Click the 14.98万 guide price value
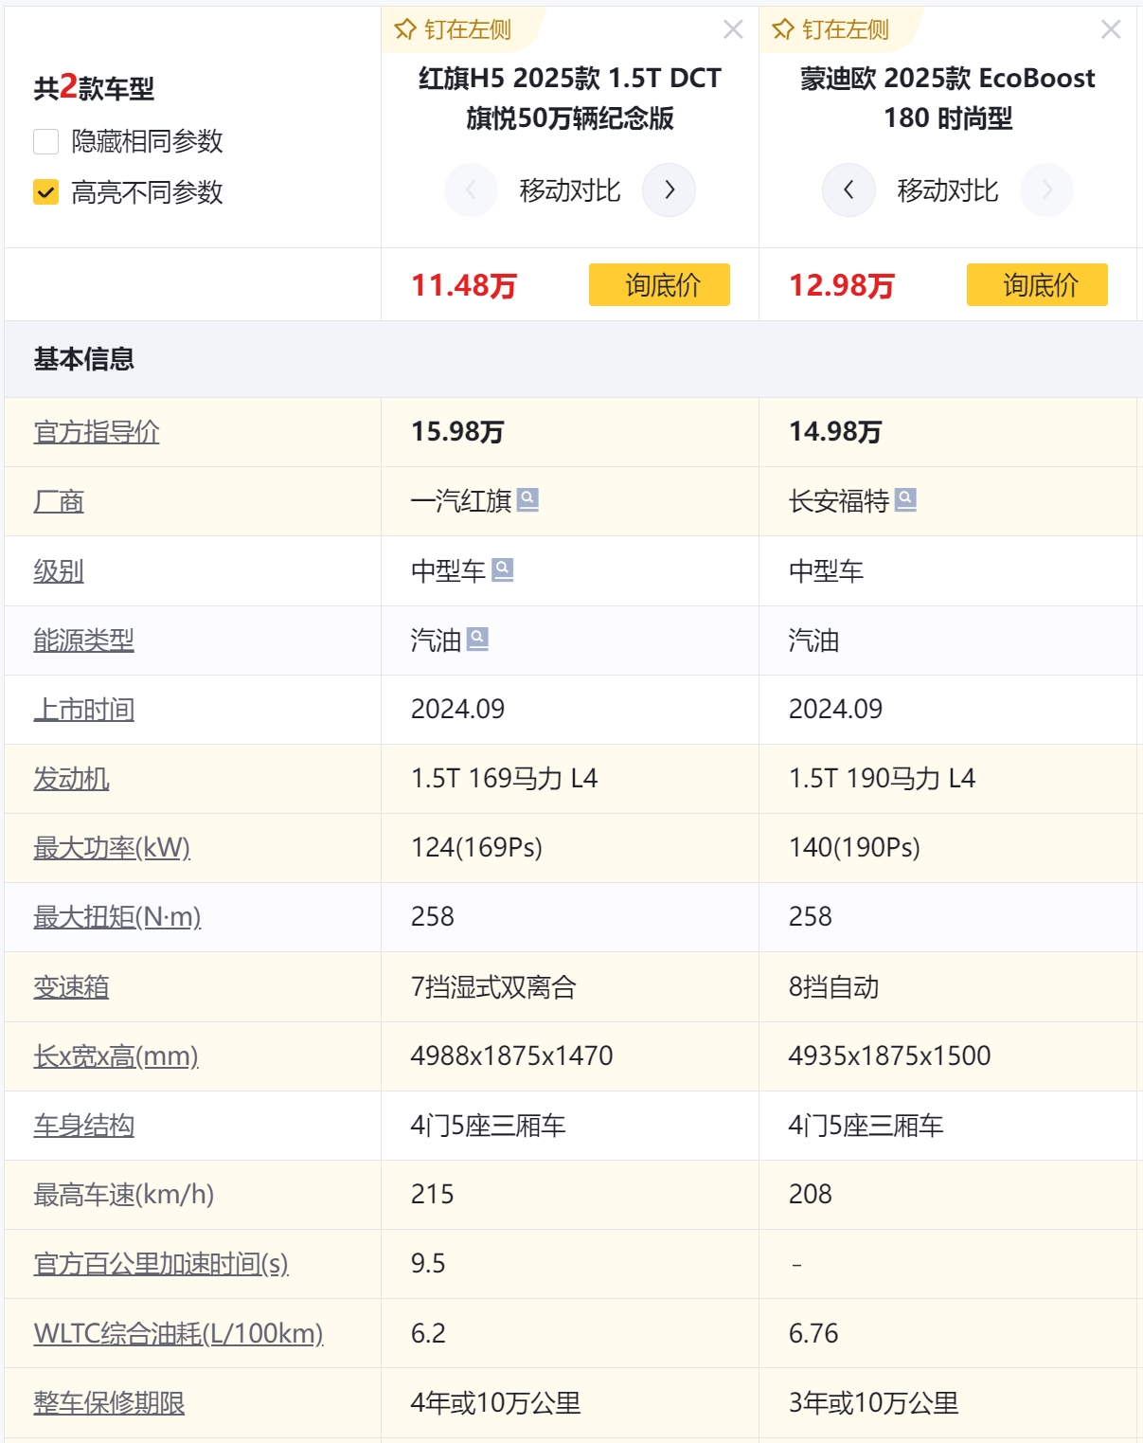Screen dimensions: 1143x1443 click(x=835, y=432)
